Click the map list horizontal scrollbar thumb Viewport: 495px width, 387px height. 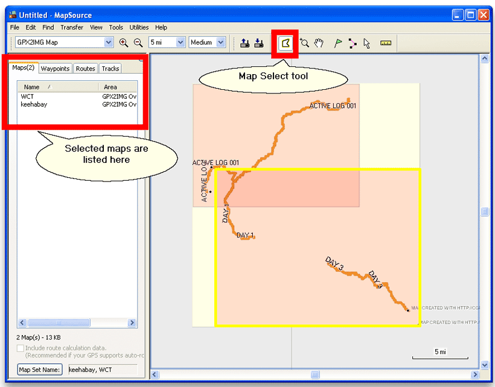[59, 322]
